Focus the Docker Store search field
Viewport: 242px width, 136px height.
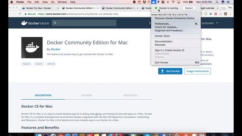(84, 23)
